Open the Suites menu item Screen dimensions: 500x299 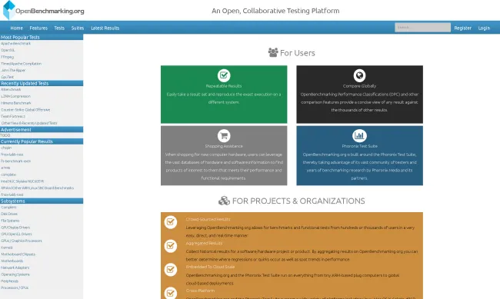(78, 28)
